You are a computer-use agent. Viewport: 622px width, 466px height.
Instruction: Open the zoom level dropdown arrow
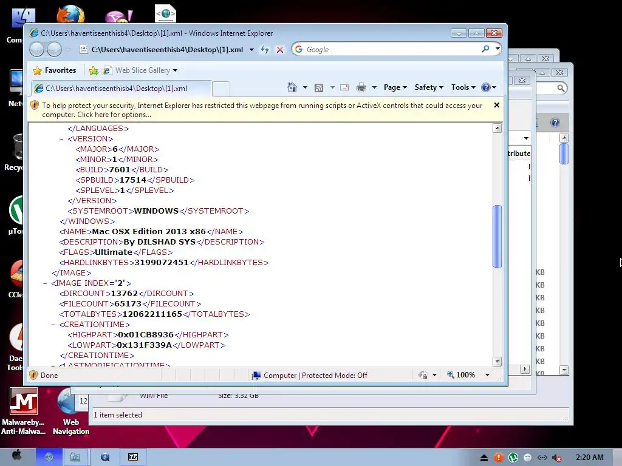click(x=488, y=375)
